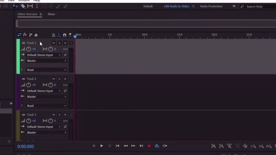The height and width of the screenshot is (155, 276).
Task: Open the View menu
Action: 11,1
